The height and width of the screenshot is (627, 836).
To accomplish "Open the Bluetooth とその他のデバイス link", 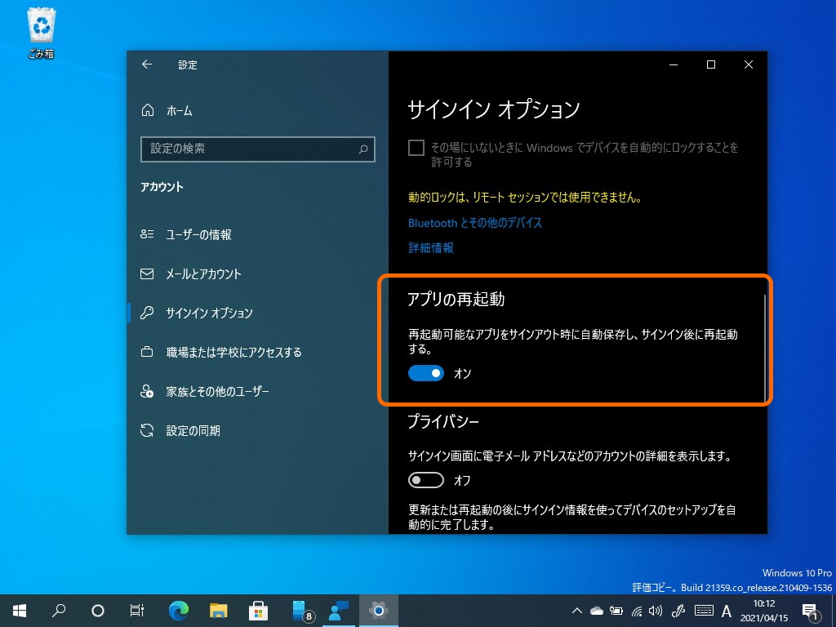I will click(x=476, y=222).
